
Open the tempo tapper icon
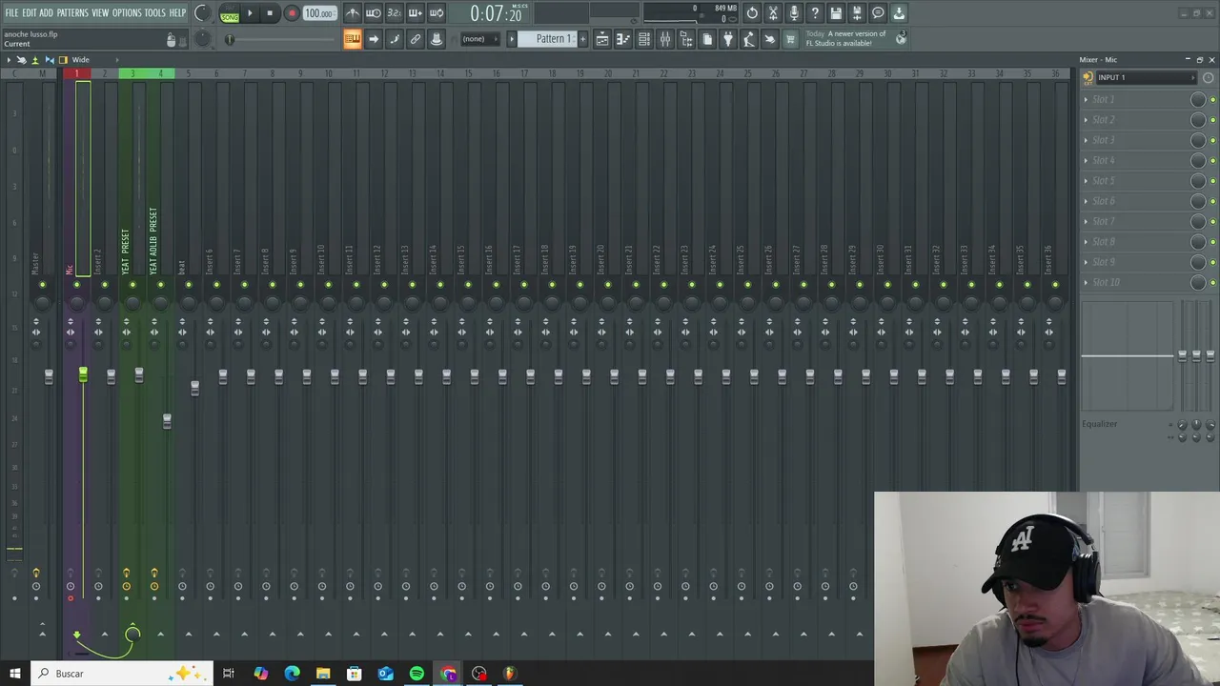(748, 39)
